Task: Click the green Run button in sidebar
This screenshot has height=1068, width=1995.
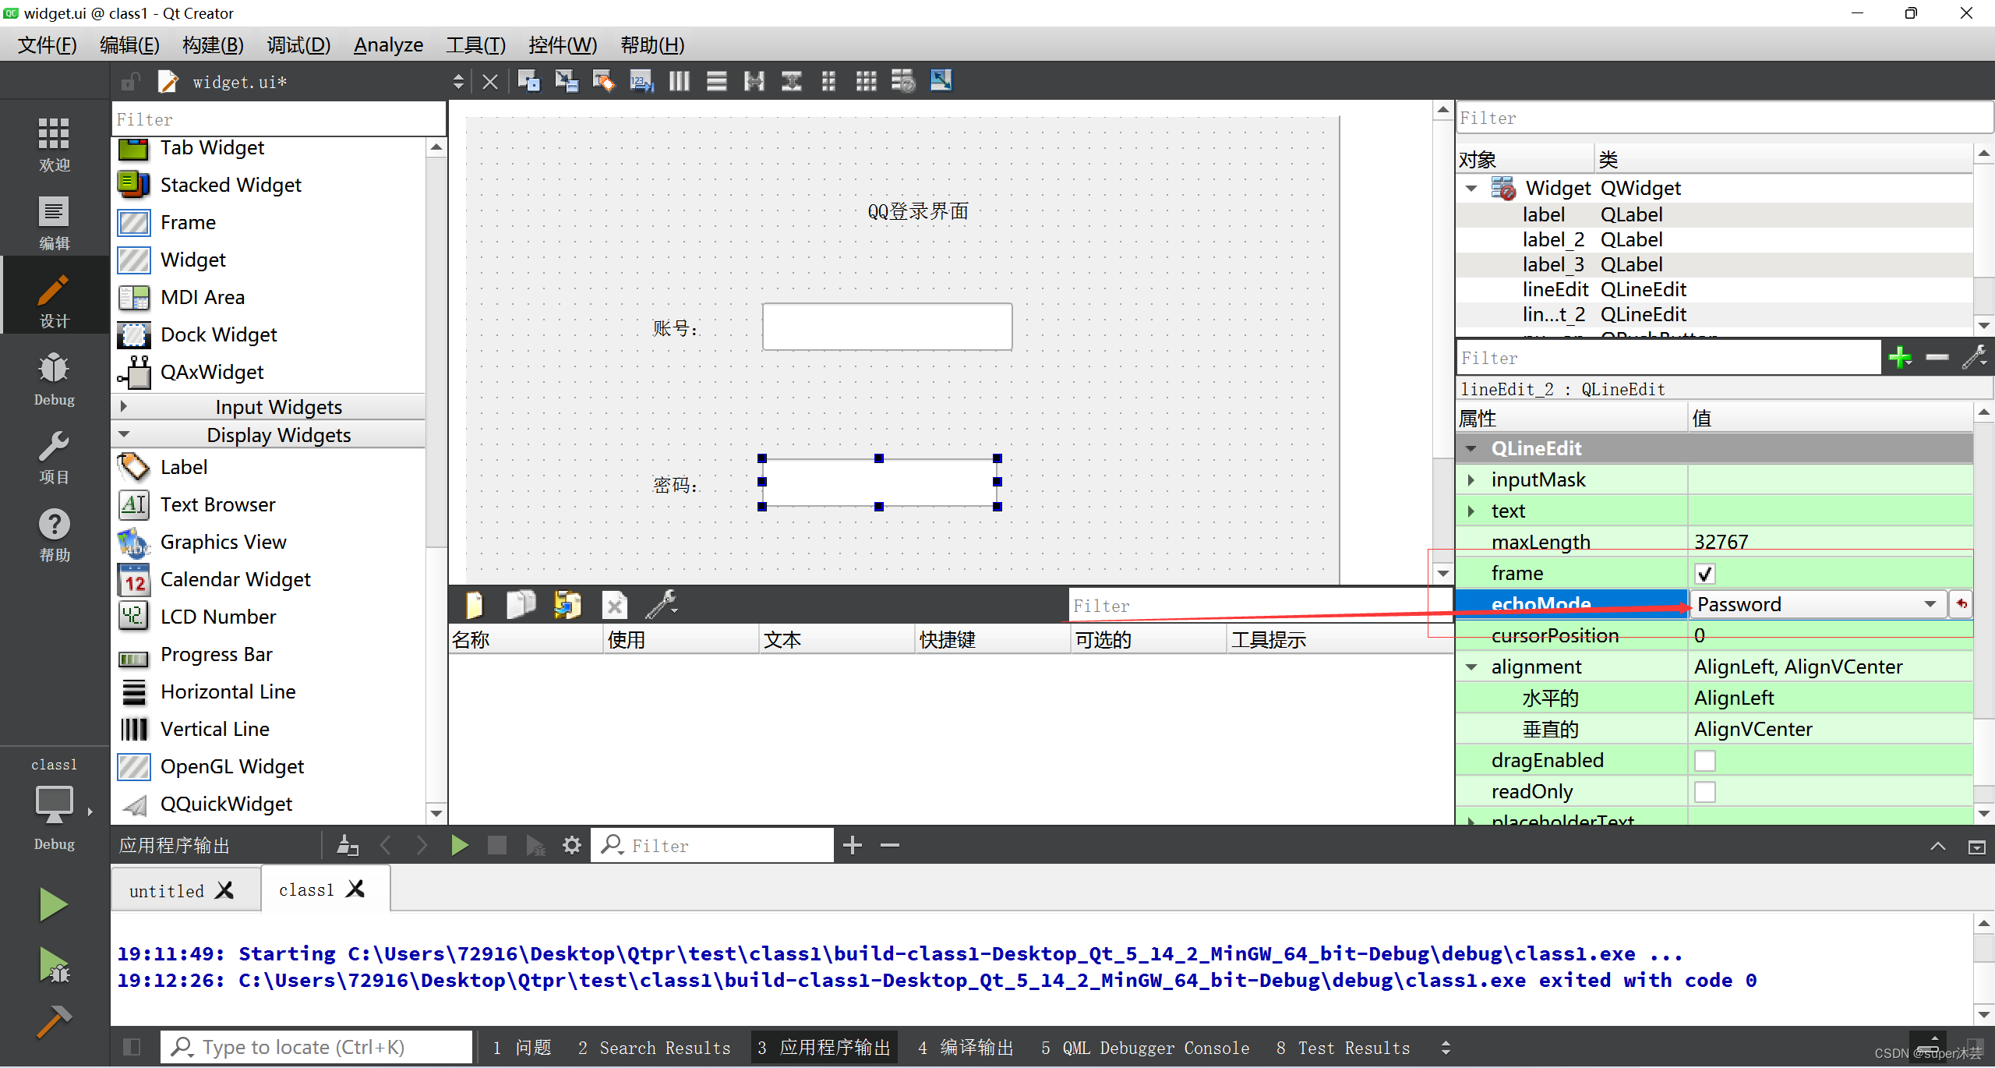Action: click(54, 904)
